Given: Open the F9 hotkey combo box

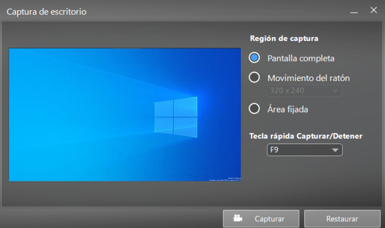Looking at the screenshot, I should click(304, 150).
